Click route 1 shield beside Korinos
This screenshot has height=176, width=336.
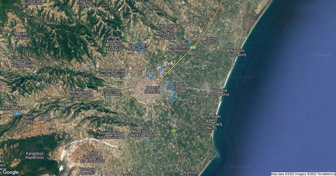(190, 42)
